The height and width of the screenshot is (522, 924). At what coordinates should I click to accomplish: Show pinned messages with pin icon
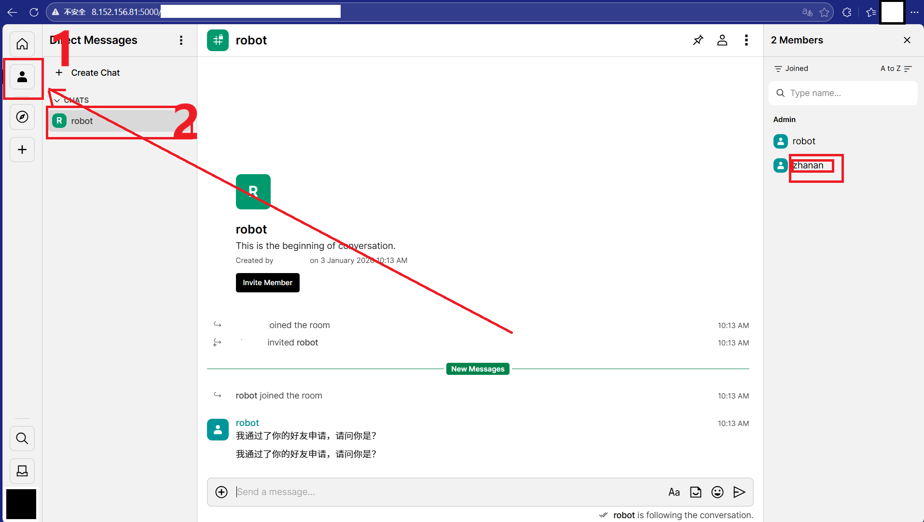click(x=698, y=41)
